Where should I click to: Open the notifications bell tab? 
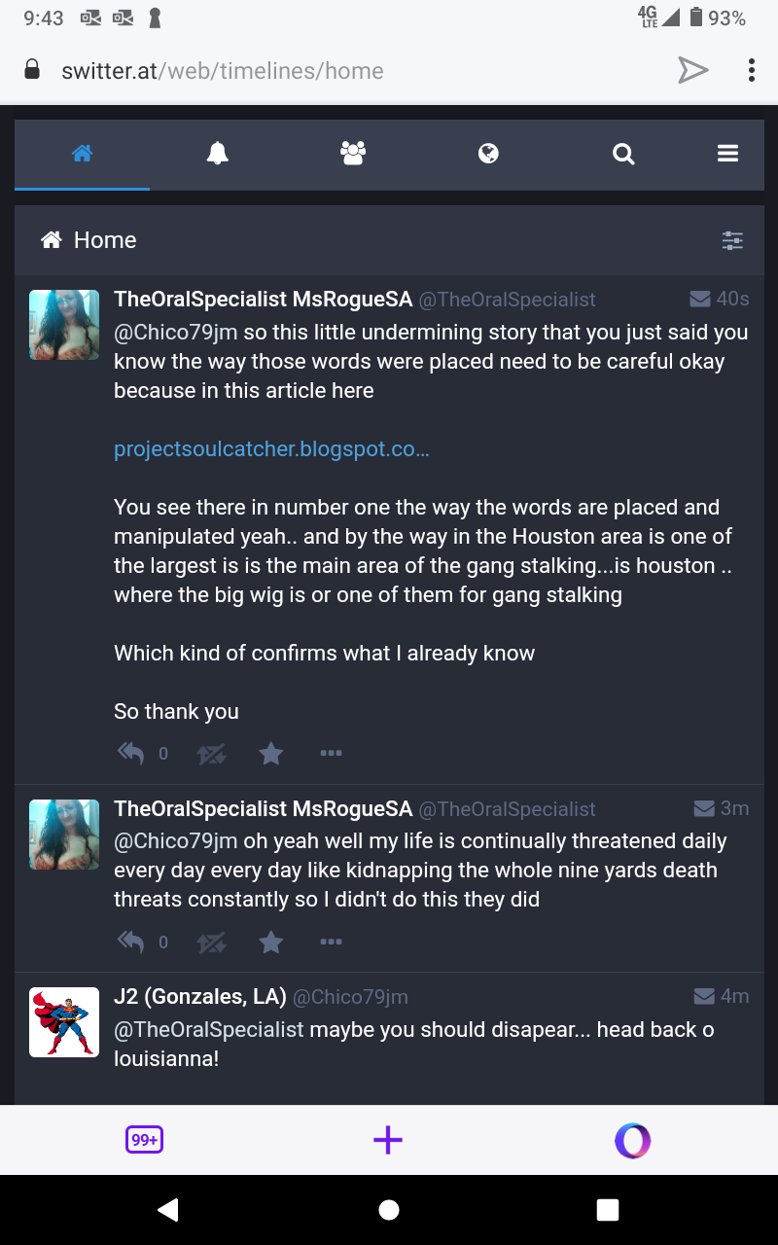217,154
